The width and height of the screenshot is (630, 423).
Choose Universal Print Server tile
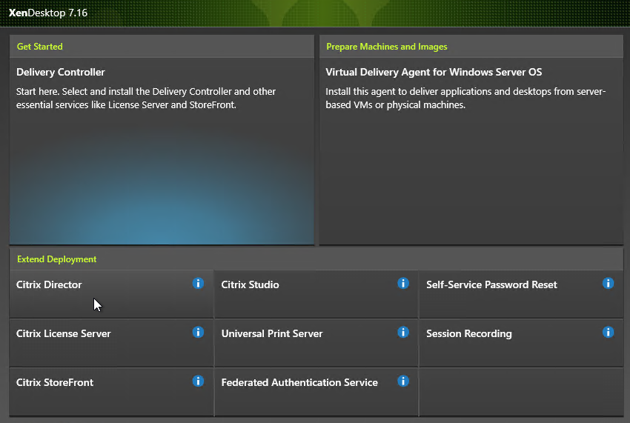[x=316, y=343]
